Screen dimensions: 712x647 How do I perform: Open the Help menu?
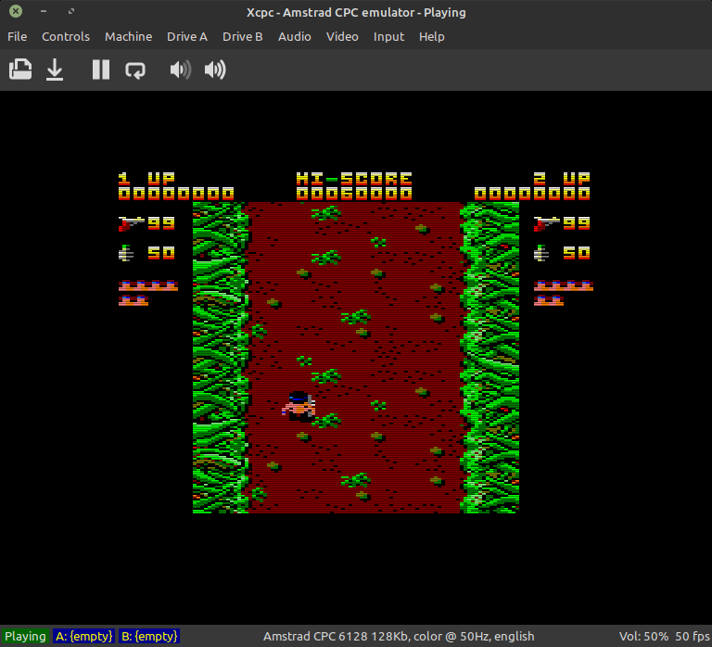pos(432,37)
